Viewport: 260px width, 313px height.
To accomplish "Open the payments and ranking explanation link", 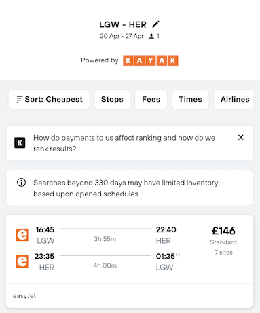I will point(124,143).
